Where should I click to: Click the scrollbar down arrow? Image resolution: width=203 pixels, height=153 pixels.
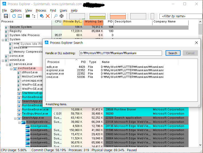pyautogui.click(x=200, y=145)
